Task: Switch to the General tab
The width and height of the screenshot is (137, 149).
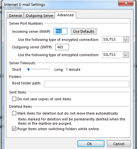Action: tap(15, 16)
